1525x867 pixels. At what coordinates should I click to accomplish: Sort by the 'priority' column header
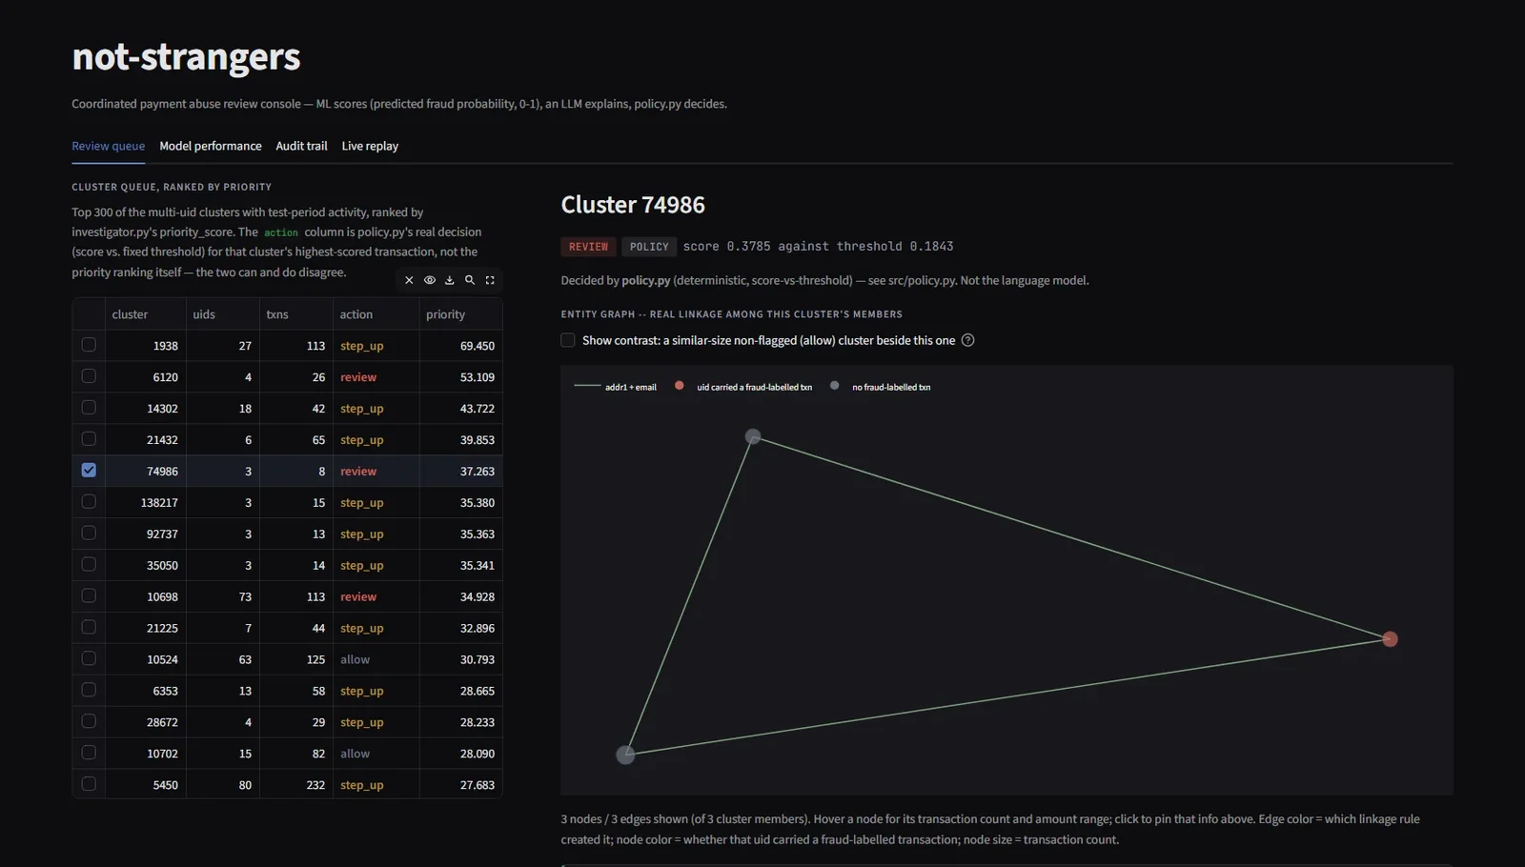460,314
